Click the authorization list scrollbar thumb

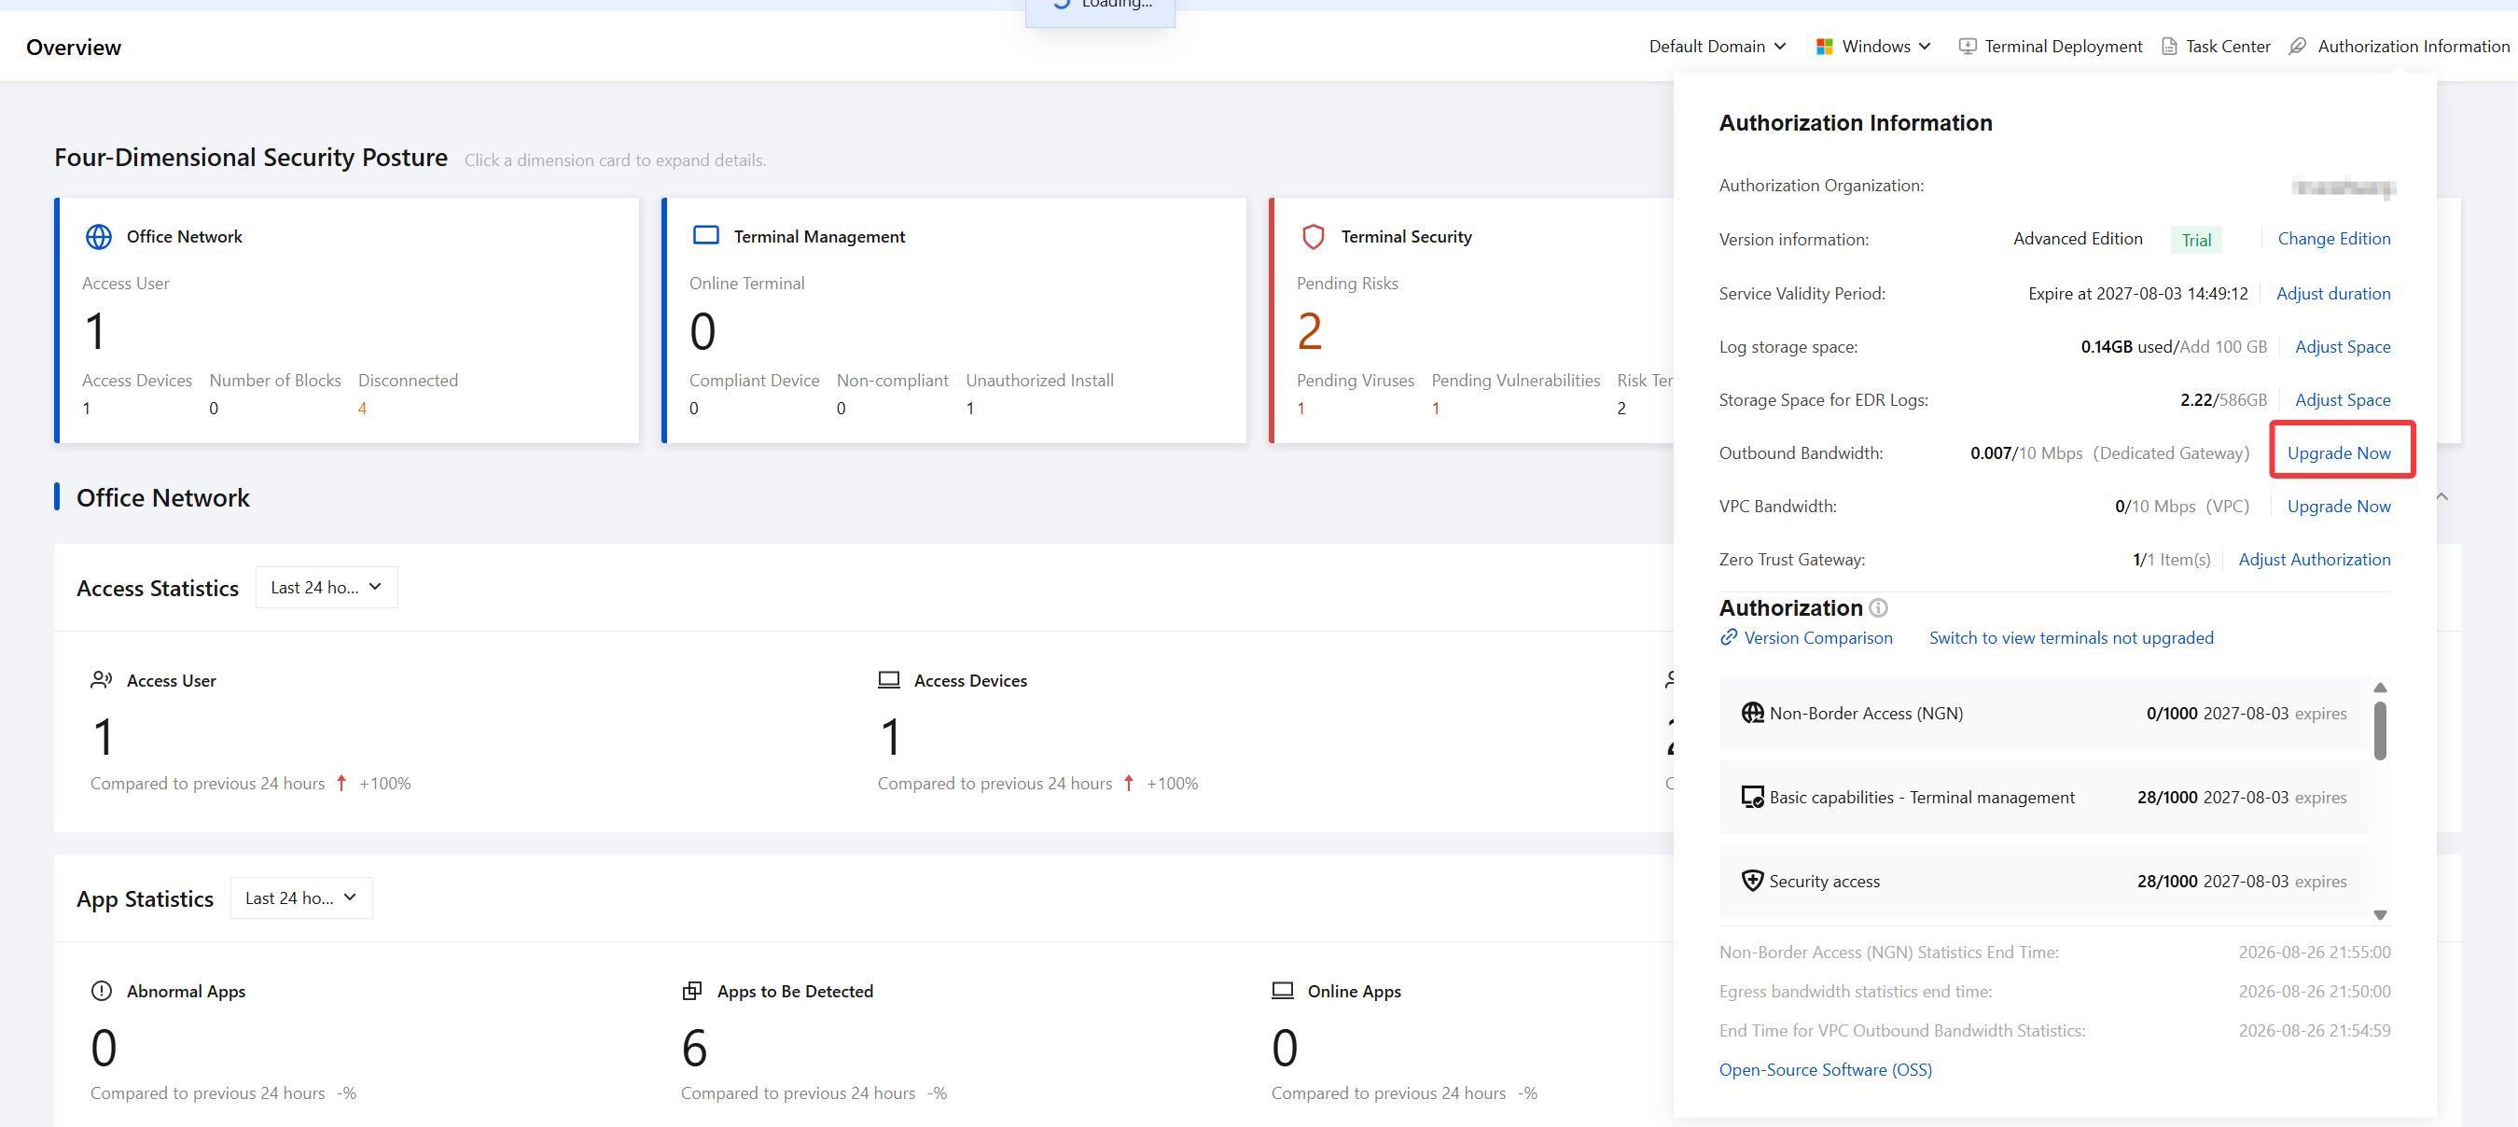(2379, 730)
